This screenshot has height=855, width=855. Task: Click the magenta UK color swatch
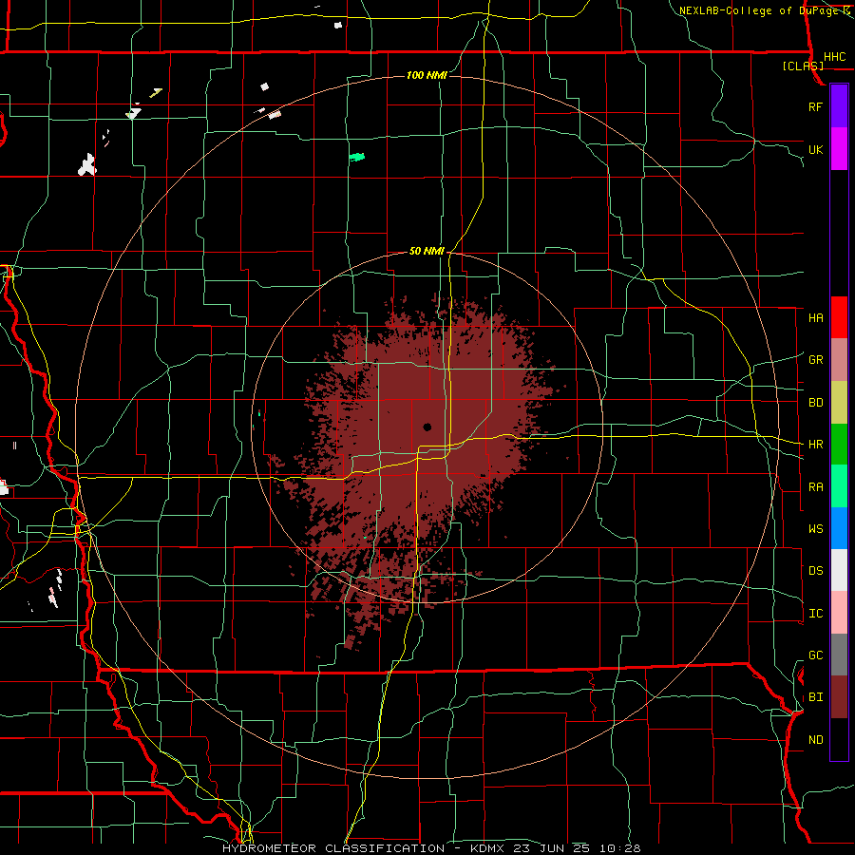[x=839, y=149]
